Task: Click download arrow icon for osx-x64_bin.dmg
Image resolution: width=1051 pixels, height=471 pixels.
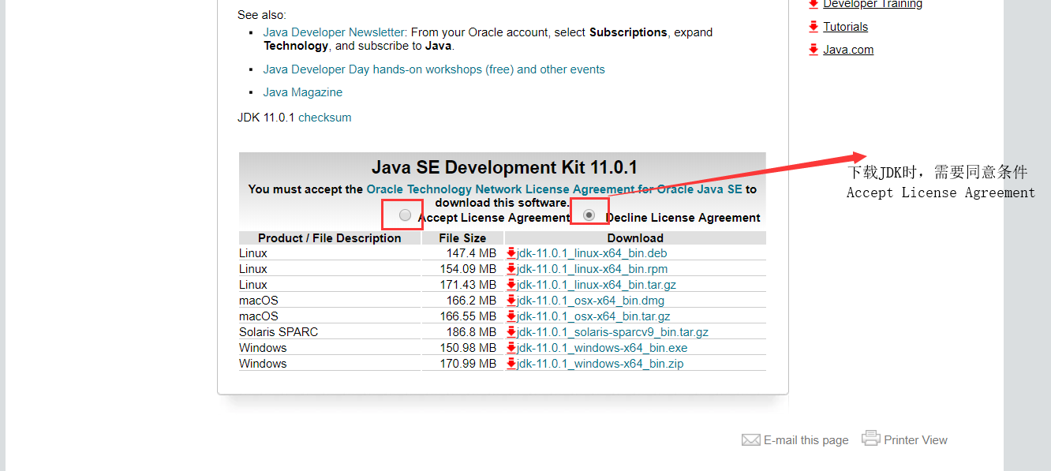Action: [x=511, y=301]
